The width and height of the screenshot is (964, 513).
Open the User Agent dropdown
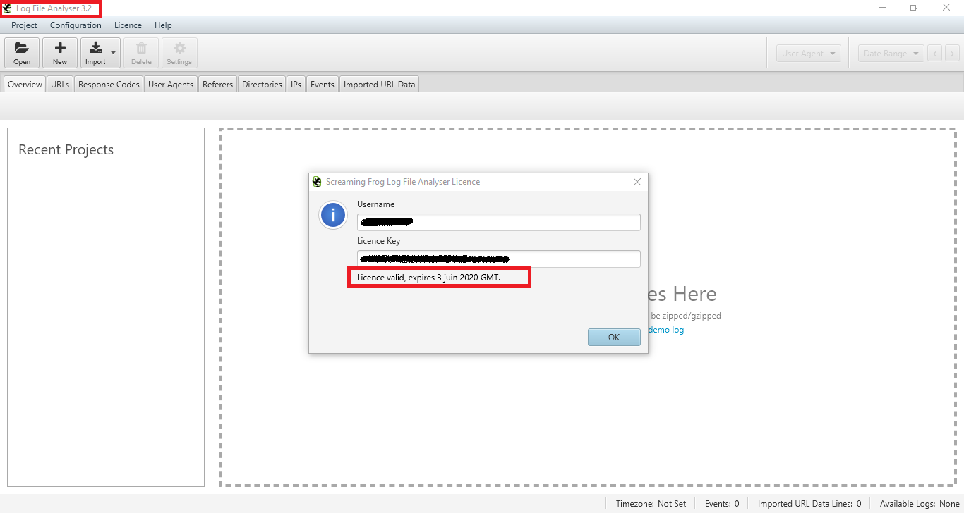click(x=808, y=52)
